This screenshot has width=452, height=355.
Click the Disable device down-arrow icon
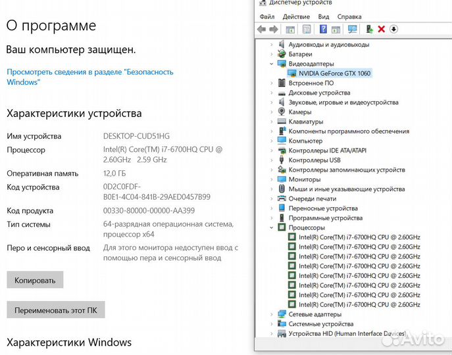click(393, 29)
